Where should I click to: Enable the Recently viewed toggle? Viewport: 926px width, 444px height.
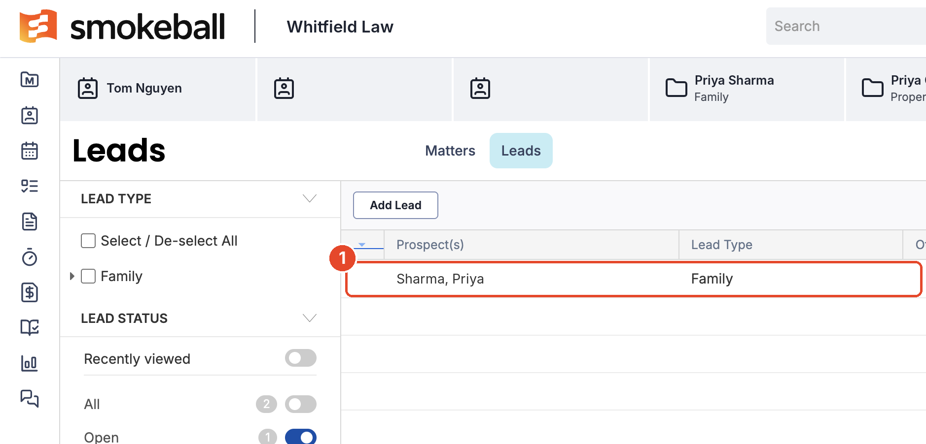coord(301,358)
